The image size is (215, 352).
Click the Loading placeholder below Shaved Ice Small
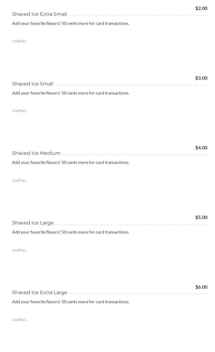20,111
